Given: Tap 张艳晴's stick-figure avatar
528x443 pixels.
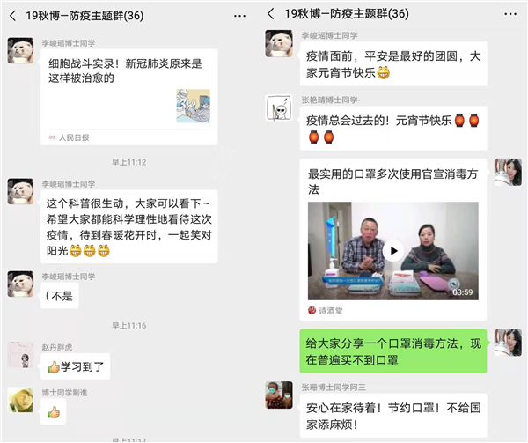Looking at the screenshot, I should coord(279,107).
